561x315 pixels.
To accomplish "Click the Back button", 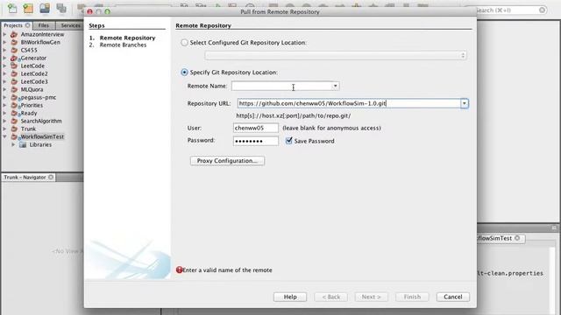I will [331, 297].
